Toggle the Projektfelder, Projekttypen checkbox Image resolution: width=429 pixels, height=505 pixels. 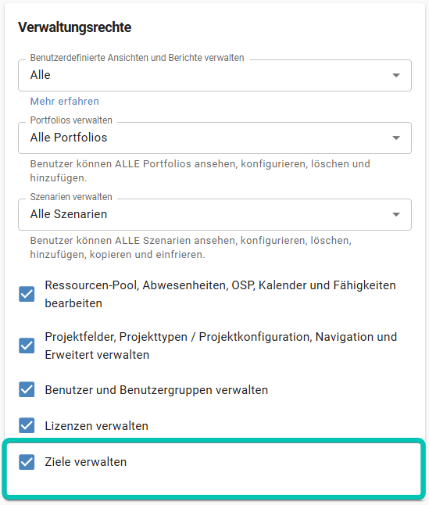pyautogui.click(x=27, y=346)
